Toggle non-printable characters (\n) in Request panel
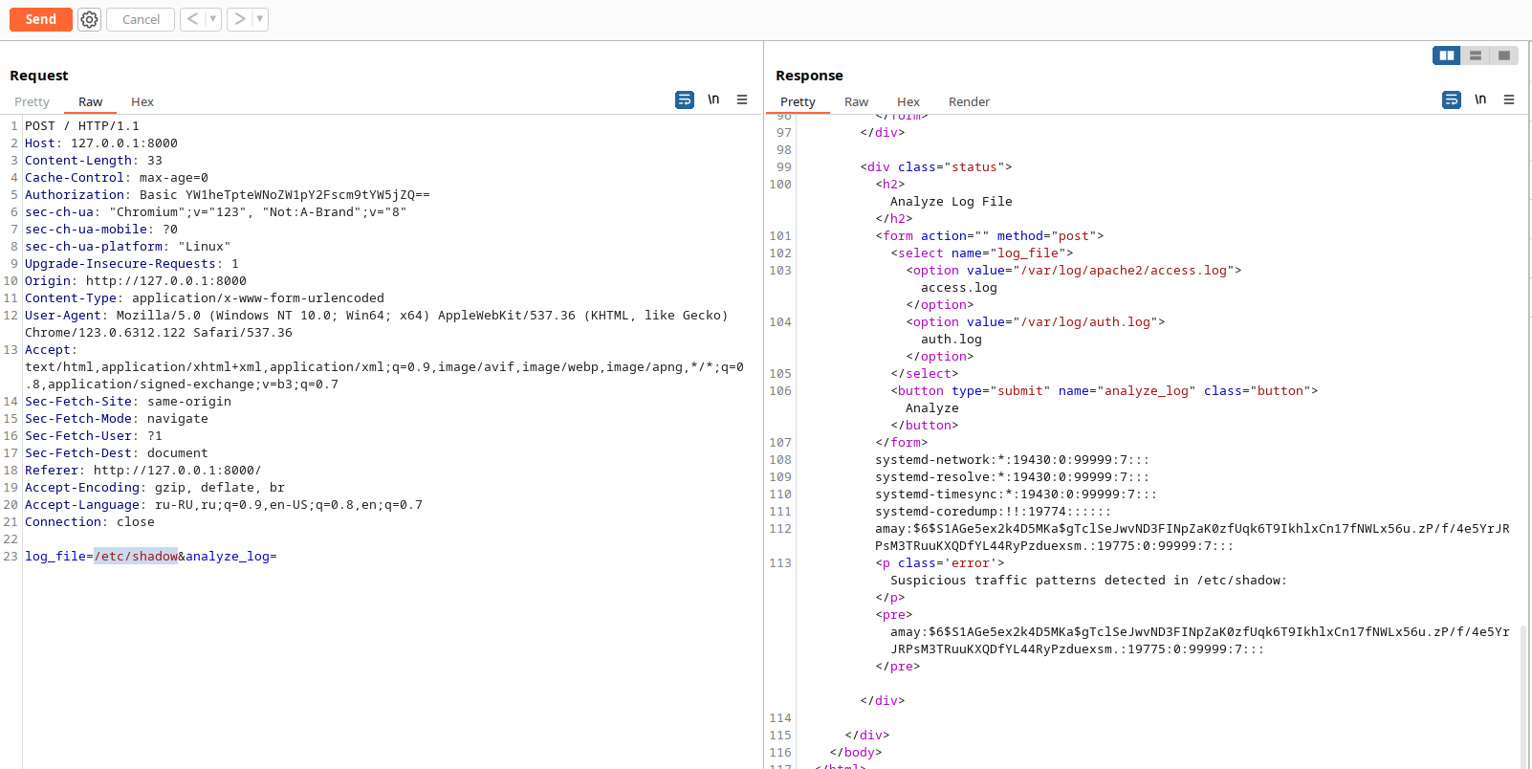Viewport: 1532px width, 769px height. click(x=713, y=99)
